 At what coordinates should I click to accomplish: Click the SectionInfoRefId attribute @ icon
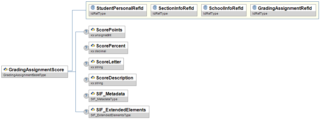[155, 8]
